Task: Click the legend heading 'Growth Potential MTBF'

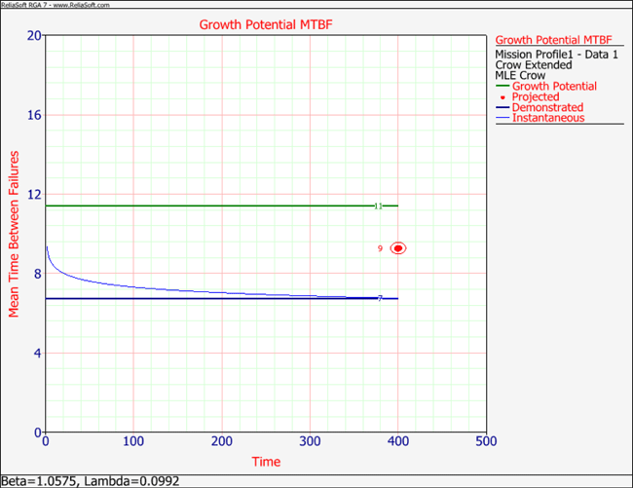Action: pos(553,40)
